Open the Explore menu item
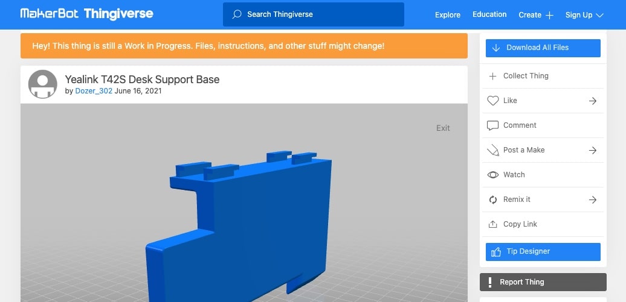This screenshot has height=302, width=626. tap(448, 15)
